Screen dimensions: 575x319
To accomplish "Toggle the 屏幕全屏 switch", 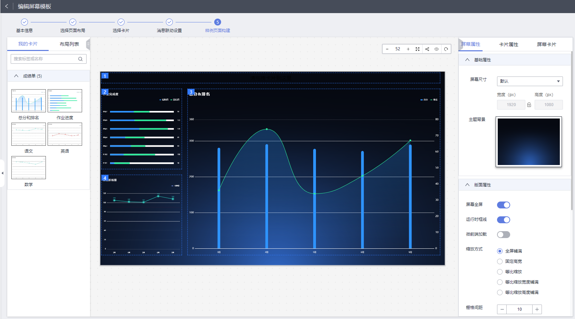I will (504, 205).
